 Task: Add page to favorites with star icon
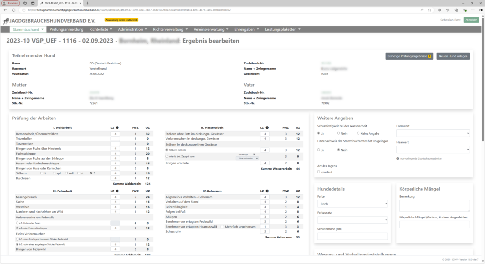[x=429, y=10]
